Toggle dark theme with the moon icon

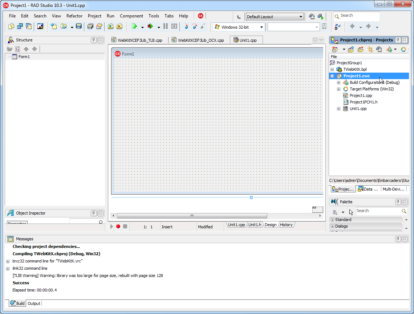[239, 17]
